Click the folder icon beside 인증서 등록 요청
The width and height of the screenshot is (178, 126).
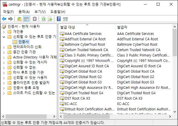9,88
